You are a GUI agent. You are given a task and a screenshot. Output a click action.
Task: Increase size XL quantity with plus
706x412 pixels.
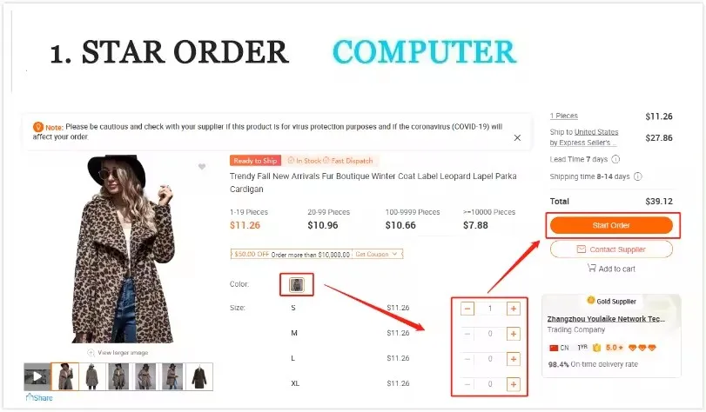(514, 384)
